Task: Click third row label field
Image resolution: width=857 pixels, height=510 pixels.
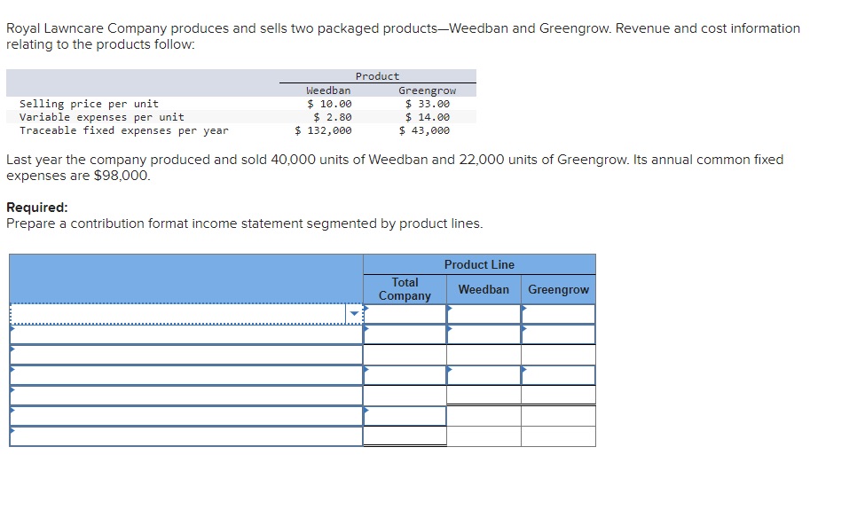Action: point(186,355)
